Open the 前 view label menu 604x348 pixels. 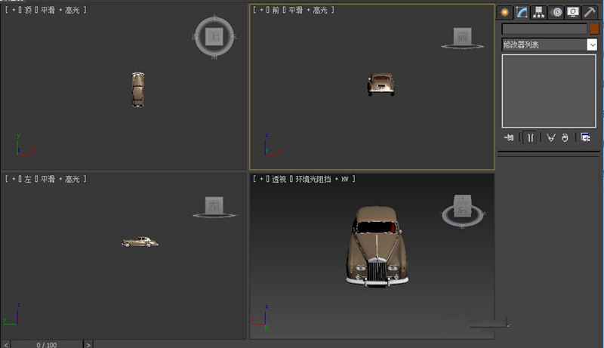coord(276,10)
